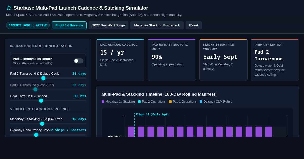The height and width of the screenshot is (159, 304).
Task: Click the Megabay 2 / Stacking legend swatch
Action: pos(103,102)
